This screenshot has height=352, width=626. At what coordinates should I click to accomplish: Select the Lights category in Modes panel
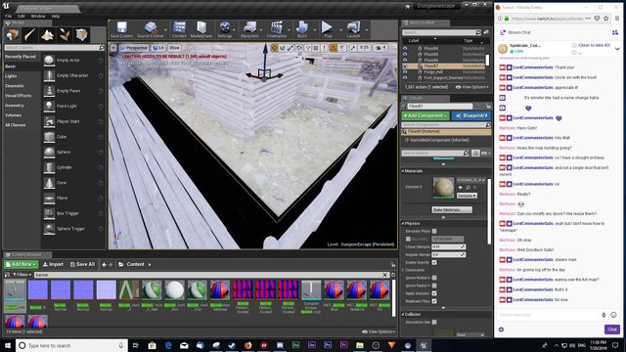[11, 76]
